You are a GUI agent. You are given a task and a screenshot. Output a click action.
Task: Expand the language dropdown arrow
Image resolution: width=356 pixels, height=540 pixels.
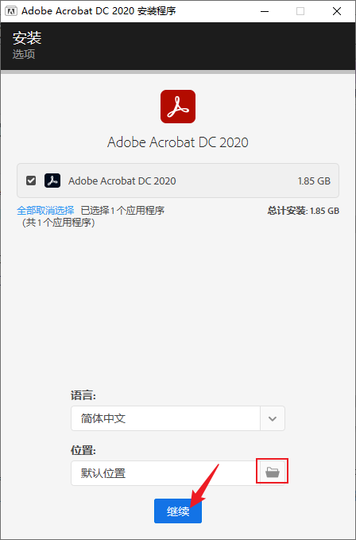coord(273,418)
